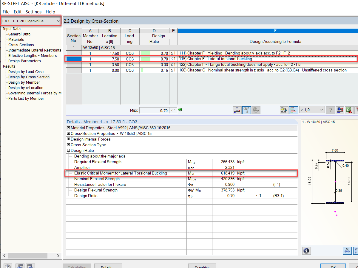Click the grayed-out globe icon left of the flowchart icon
The width and height of the screenshot is (358, 268).
[256, 110]
